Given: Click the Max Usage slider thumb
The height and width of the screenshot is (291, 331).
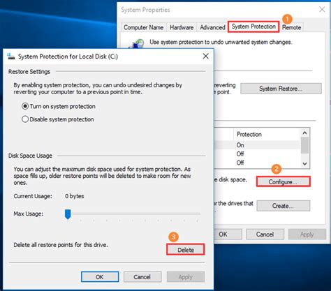Looking at the screenshot, I should point(68,214).
